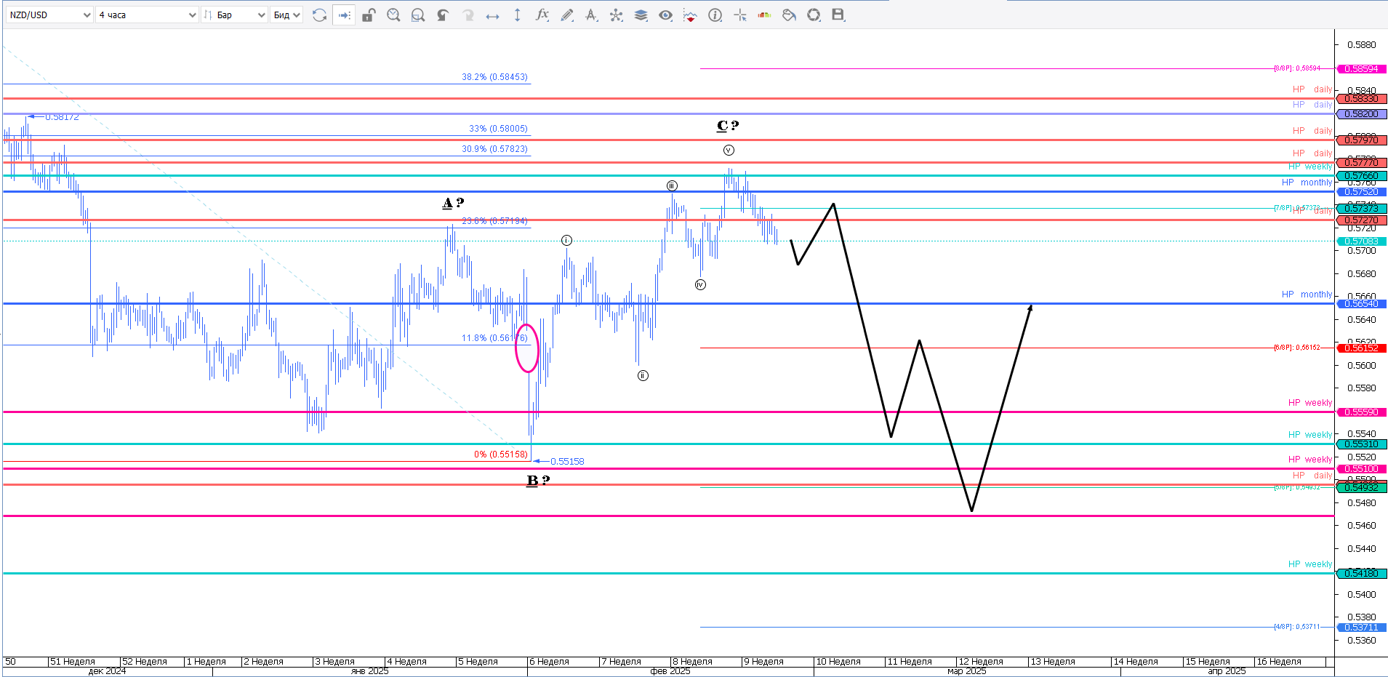The image size is (1388, 677).
Task: Select the '38.2% (0.58453)' Fibonacci label
Action: pyautogui.click(x=494, y=77)
